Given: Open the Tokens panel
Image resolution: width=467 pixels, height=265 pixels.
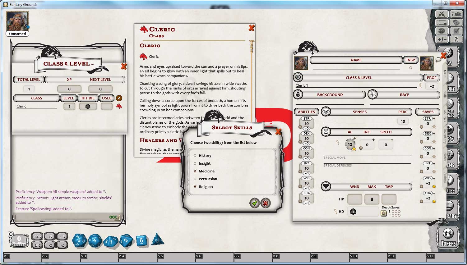Looking at the screenshot, I should tap(448, 238).
